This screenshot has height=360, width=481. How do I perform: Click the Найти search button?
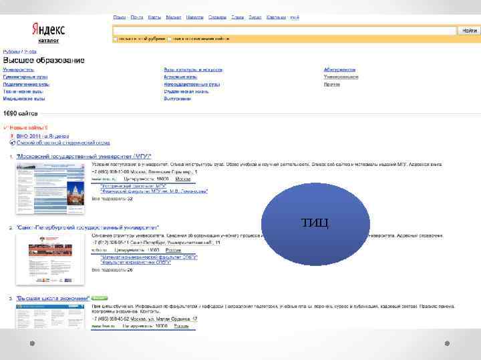469,31
